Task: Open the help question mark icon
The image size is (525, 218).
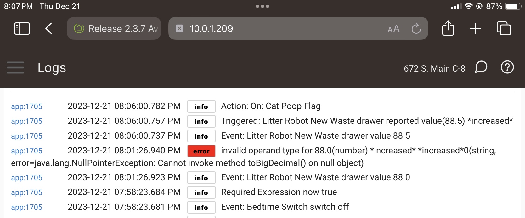Action: (507, 67)
